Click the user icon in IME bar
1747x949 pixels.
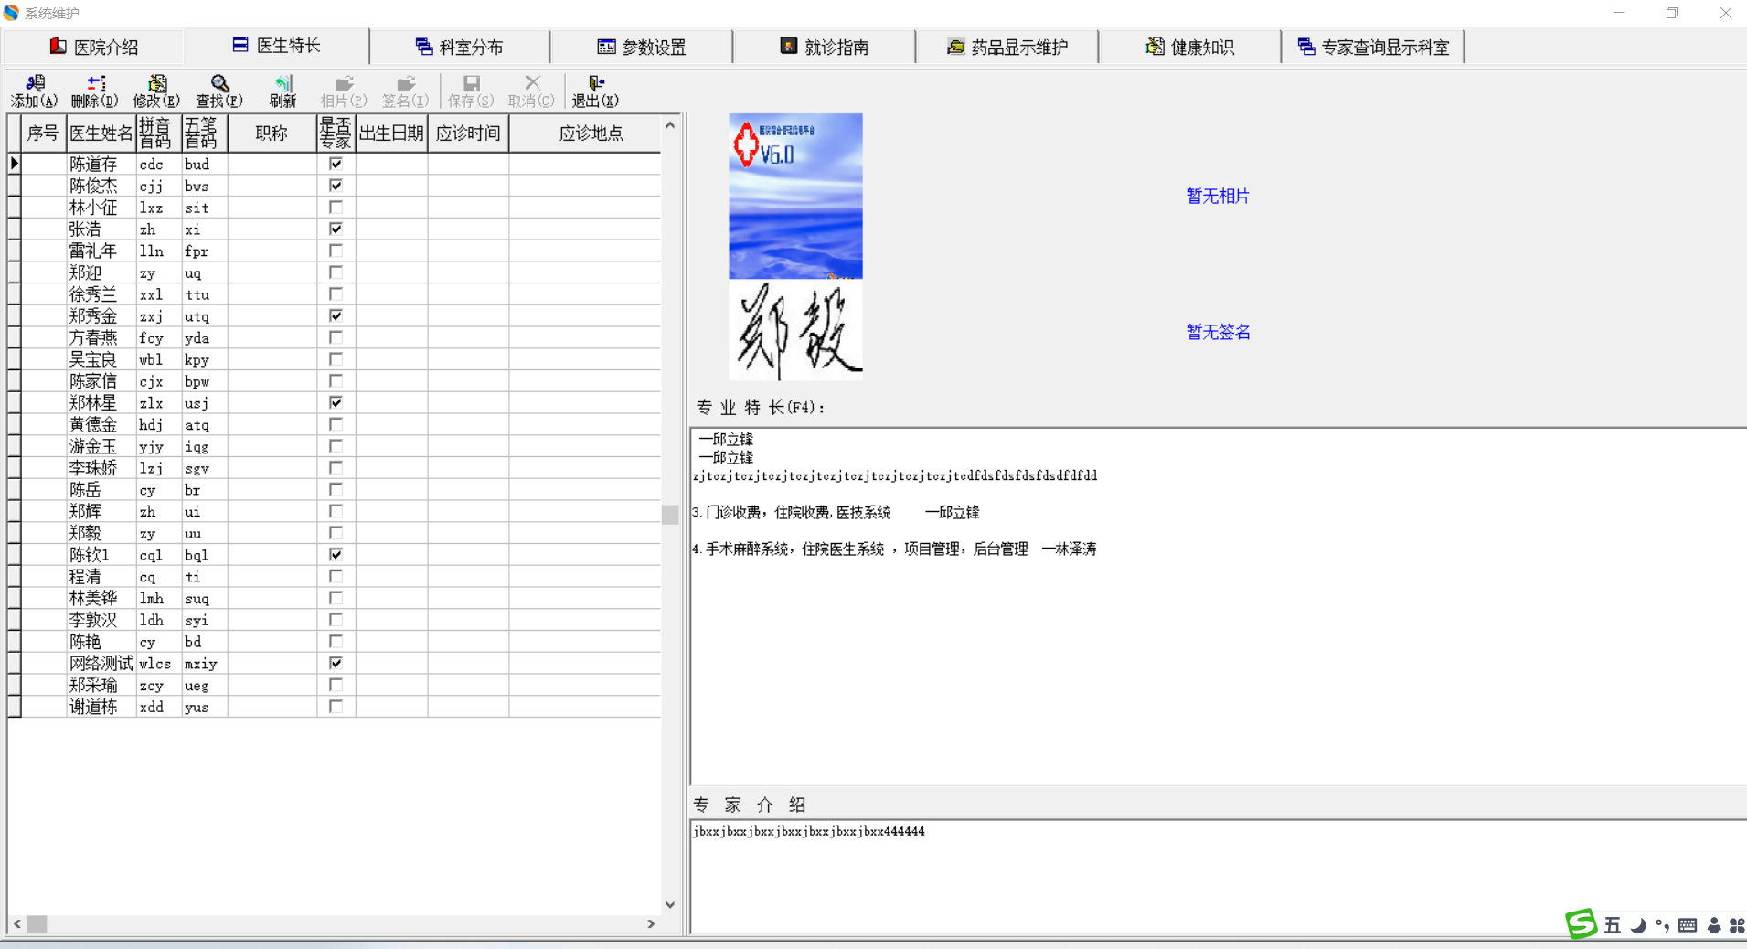(1714, 925)
